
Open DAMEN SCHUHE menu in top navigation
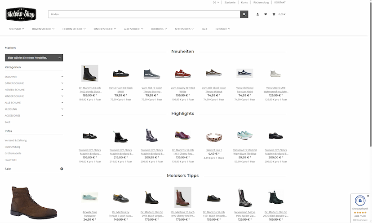pyautogui.click(x=43, y=29)
